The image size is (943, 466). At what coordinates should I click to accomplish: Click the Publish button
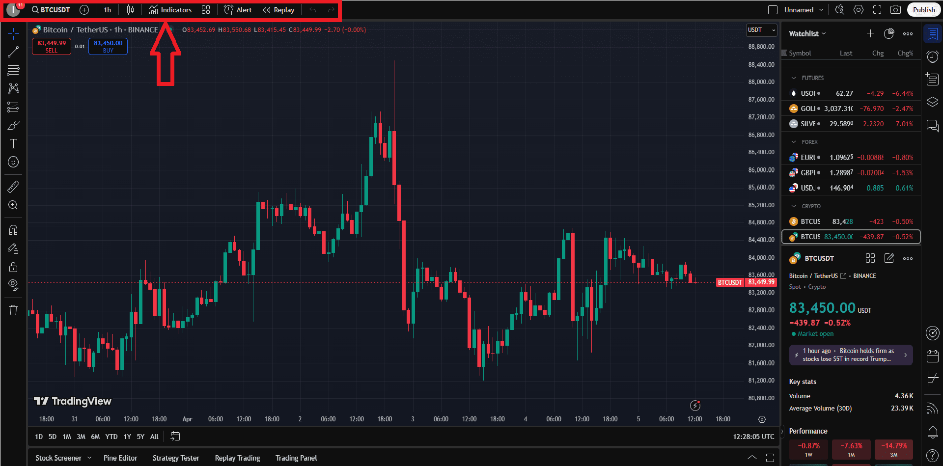pos(924,10)
